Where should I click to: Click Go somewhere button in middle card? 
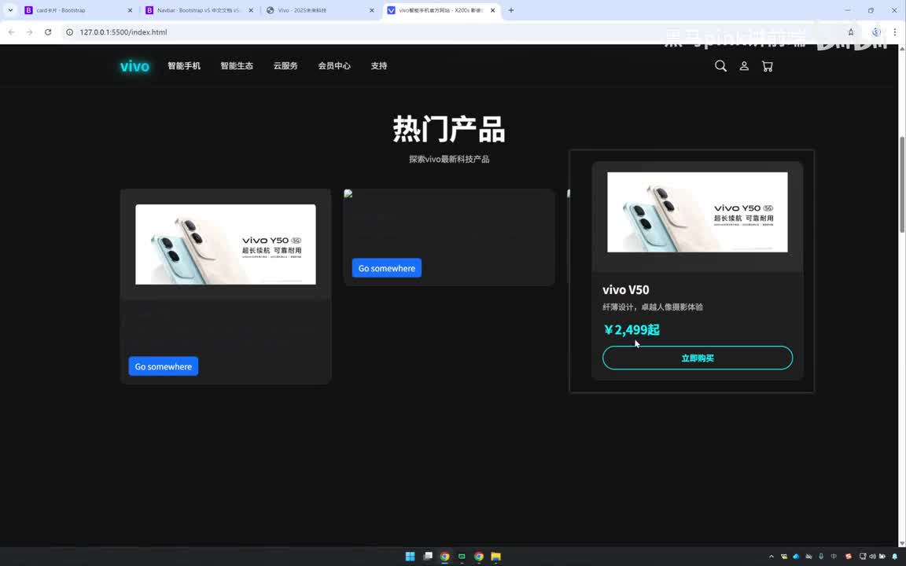coord(387,268)
